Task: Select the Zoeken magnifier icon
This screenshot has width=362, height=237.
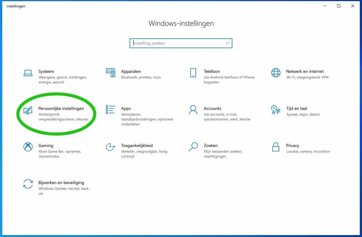Action: pos(193,147)
